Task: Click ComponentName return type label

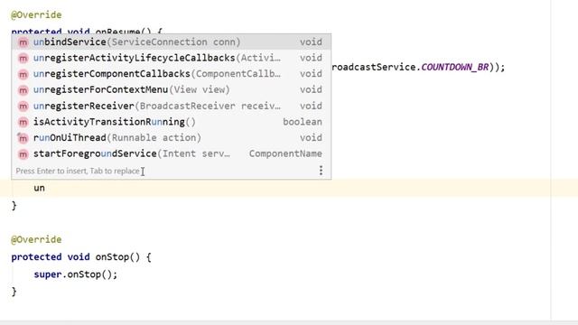Action: [x=285, y=153]
